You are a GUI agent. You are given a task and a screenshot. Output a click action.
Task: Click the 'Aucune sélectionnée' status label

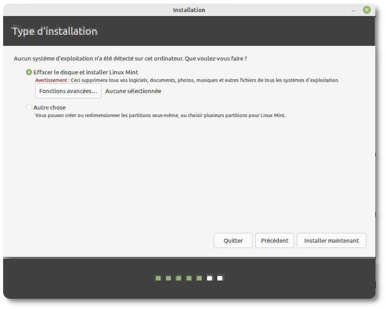(x=133, y=91)
